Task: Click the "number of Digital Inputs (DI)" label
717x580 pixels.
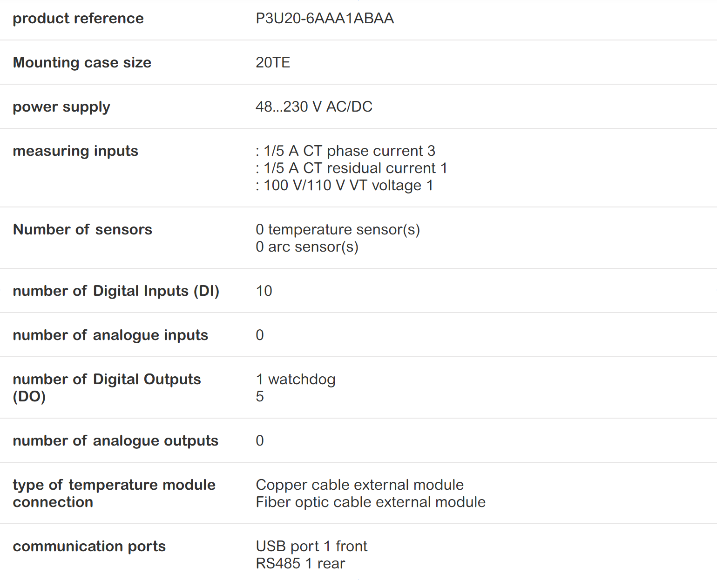Action: click(116, 291)
